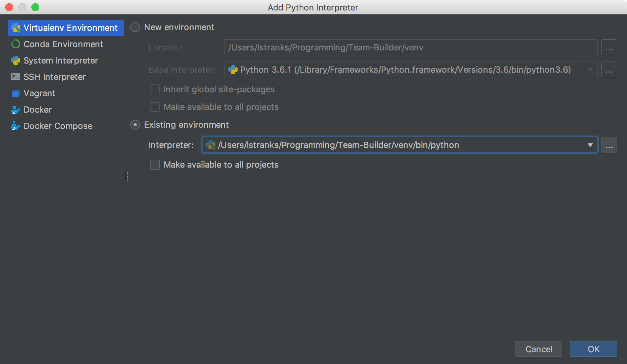Select the Docker Compose sidebar entry
The image size is (627, 364).
pos(58,126)
